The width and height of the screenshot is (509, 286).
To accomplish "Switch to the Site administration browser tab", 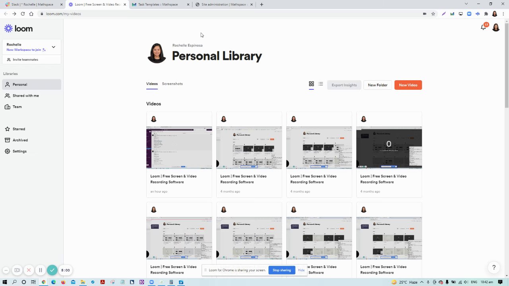I will 224,4.
